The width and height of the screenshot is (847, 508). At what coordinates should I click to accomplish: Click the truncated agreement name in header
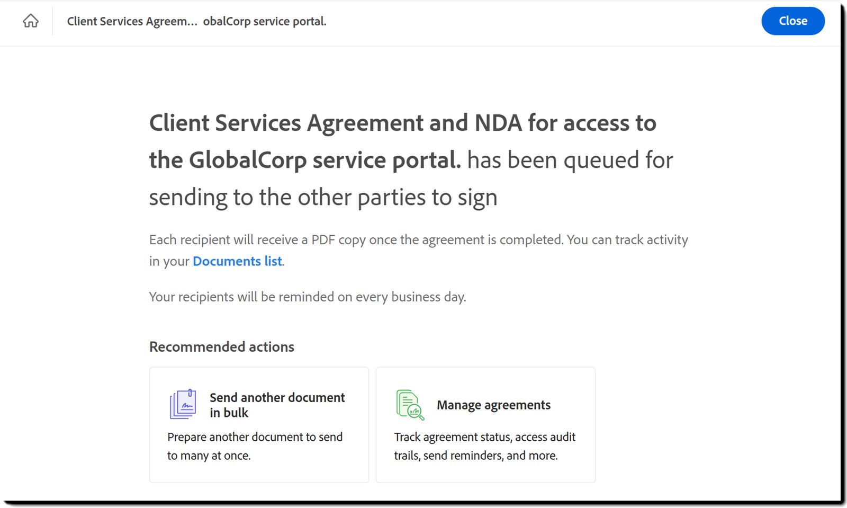196,21
